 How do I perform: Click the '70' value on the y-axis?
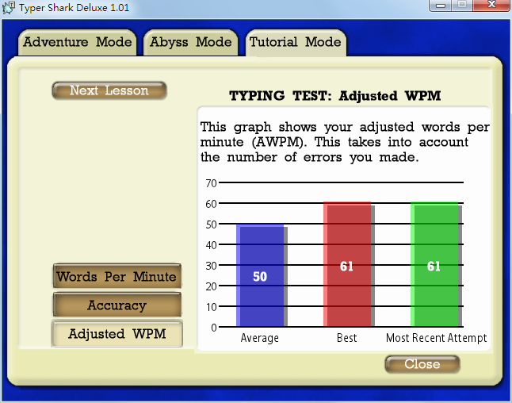[211, 183]
